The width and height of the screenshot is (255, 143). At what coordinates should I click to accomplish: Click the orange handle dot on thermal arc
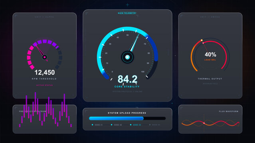202,40
